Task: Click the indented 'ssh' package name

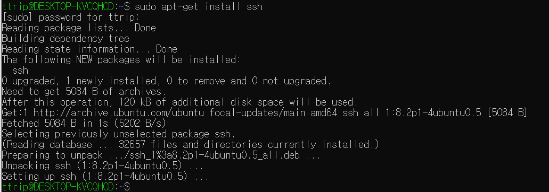Action: [x=20, y=71]
